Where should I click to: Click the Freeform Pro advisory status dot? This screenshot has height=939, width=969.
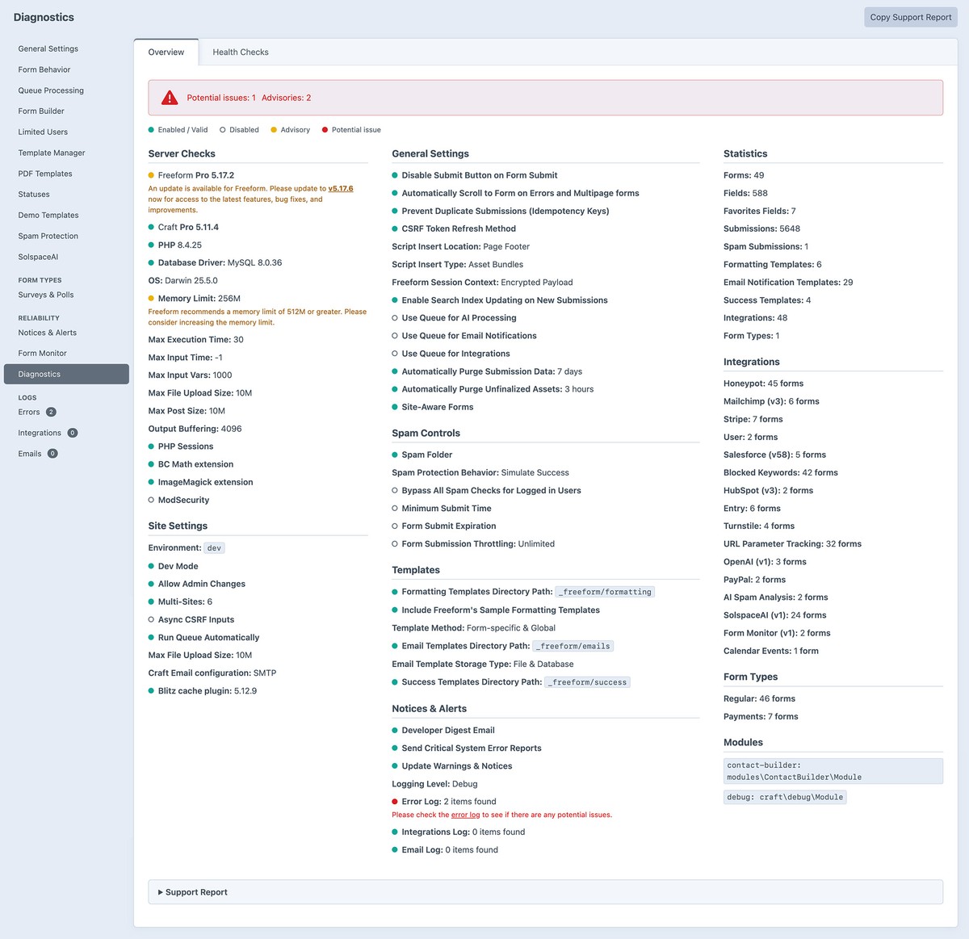pyautogui.click(x=151, y=175)
